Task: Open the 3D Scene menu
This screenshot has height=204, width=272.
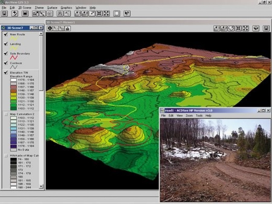Action: (x=24, y=8)
